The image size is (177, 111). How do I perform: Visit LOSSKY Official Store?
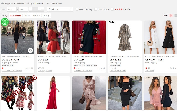82,71
